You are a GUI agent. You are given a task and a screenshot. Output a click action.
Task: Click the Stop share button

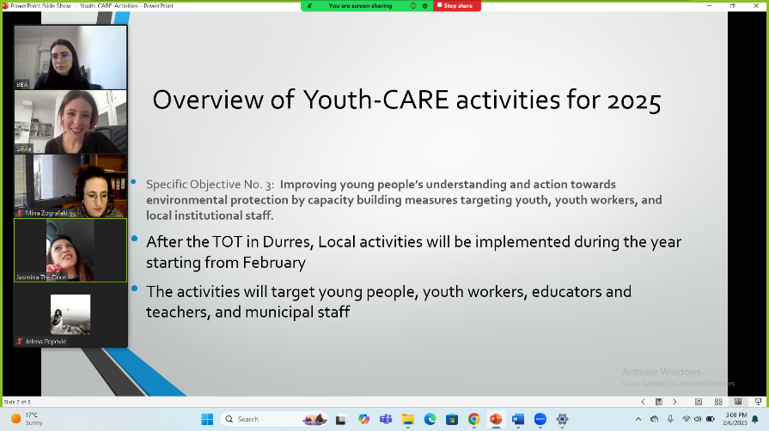pyautogui.click(x=455, y=6)
